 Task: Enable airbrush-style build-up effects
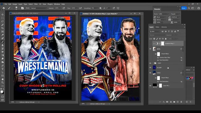pyautogui.click(x=80, y=8)
